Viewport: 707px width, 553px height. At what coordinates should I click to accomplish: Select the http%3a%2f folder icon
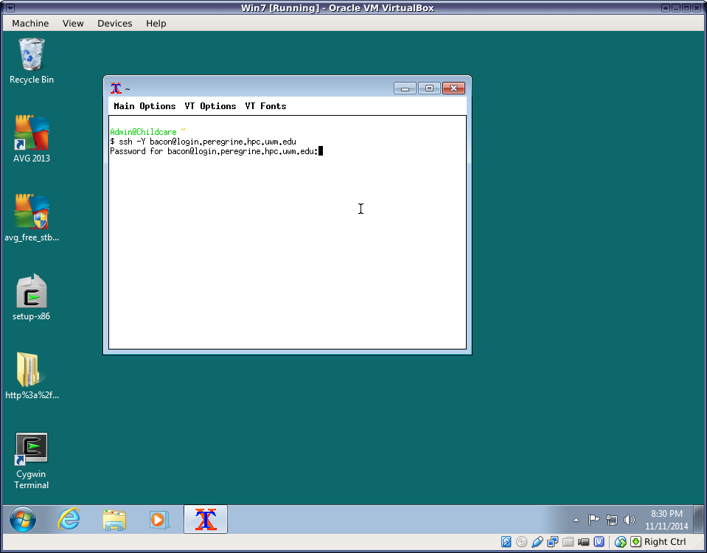tap(32, 376)
